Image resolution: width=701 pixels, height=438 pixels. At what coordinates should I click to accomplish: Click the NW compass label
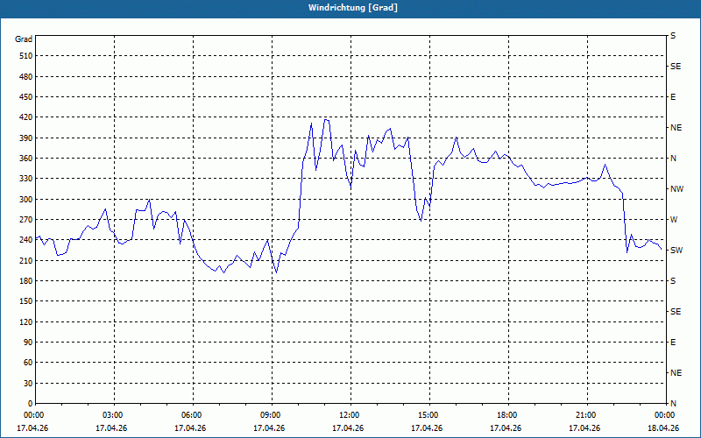(x=676, y=189)
